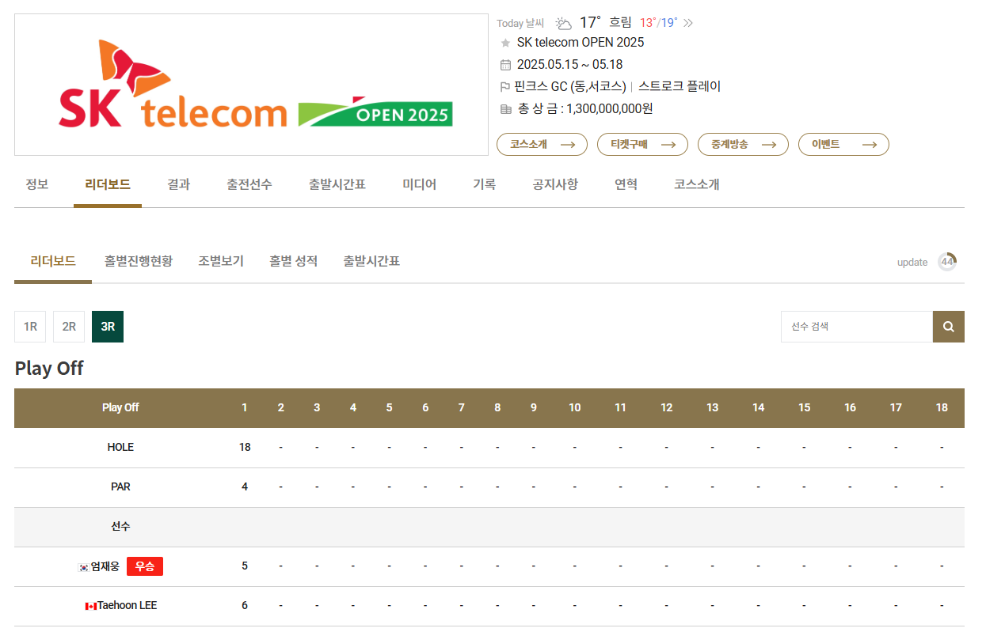Click the prize money icon beside 총 상 금
Viewport: 986px width, 632px height.
tap(505, 109)
